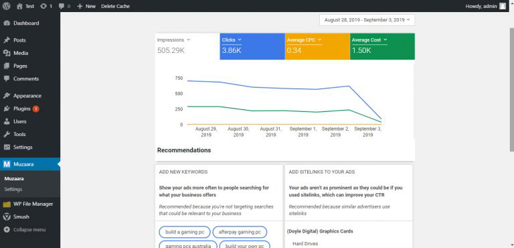
Task: Open the updates icon showing 1
Action: 44,6
